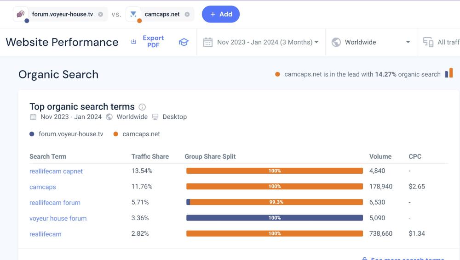460x260 pixels.
Task: Click the camcaps.net site favicon
Action: click(133, 14)
